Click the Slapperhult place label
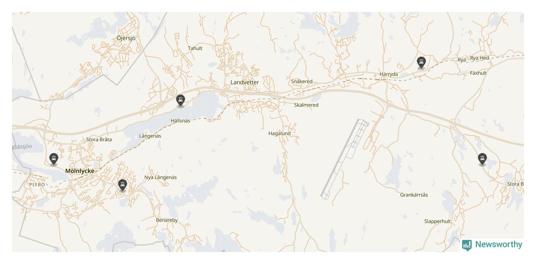536x264 pixels. 438,221
